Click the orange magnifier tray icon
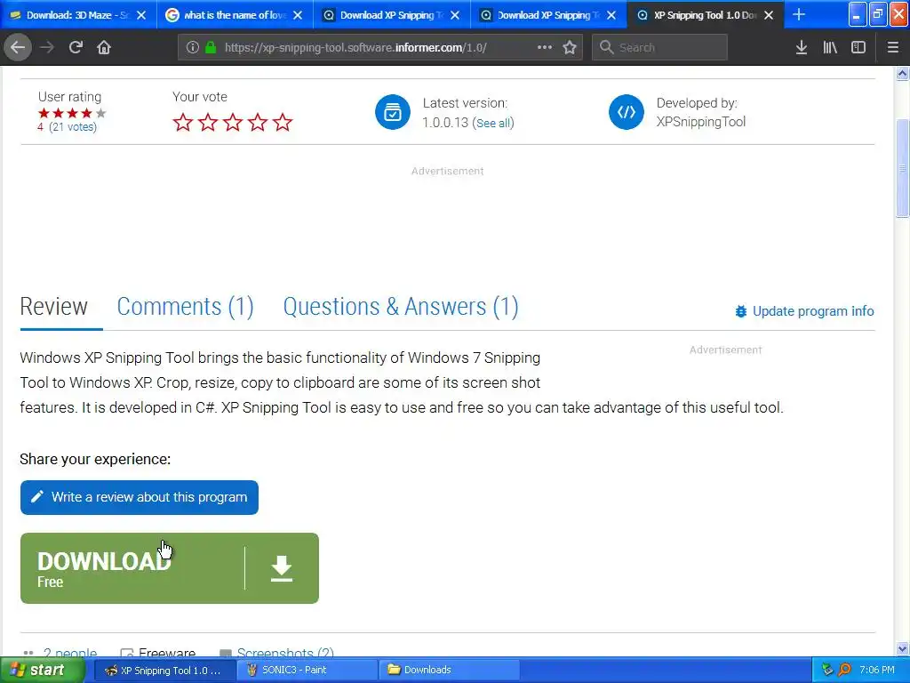Viewport: 910px width, 683px height. 844,670
